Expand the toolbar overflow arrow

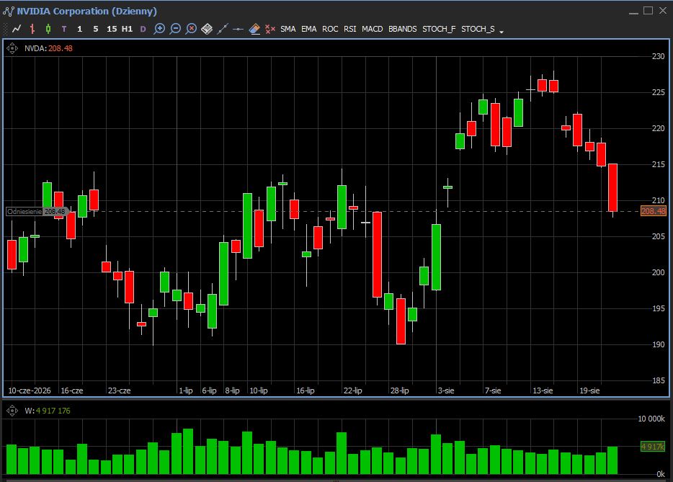(x=502, y=31)
